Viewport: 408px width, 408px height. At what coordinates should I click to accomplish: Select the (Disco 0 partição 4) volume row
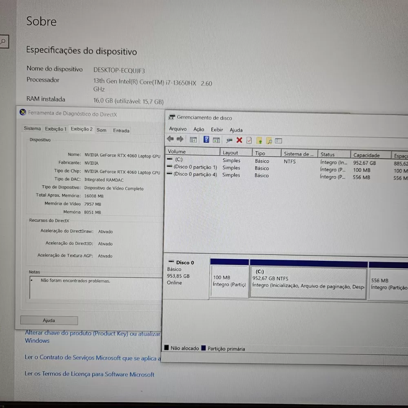pos(195,174)
